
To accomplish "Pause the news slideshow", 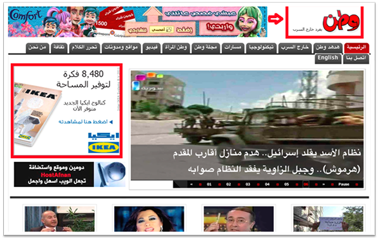I will tap(344, 184).
